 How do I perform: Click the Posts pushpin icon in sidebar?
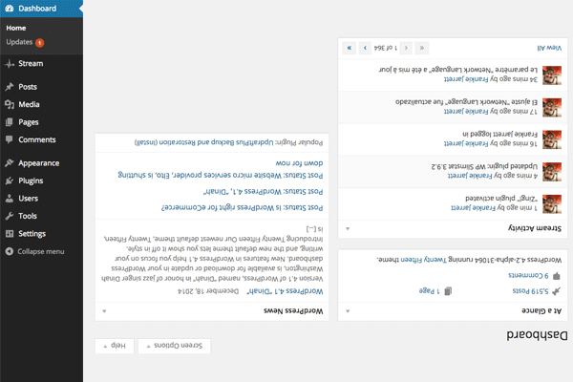coord(10,87)
